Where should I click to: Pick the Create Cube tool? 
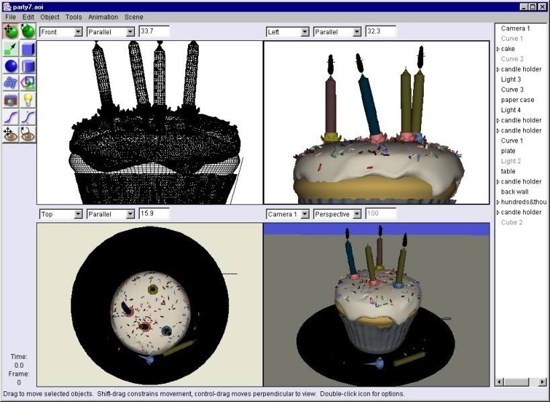(28, 48)
